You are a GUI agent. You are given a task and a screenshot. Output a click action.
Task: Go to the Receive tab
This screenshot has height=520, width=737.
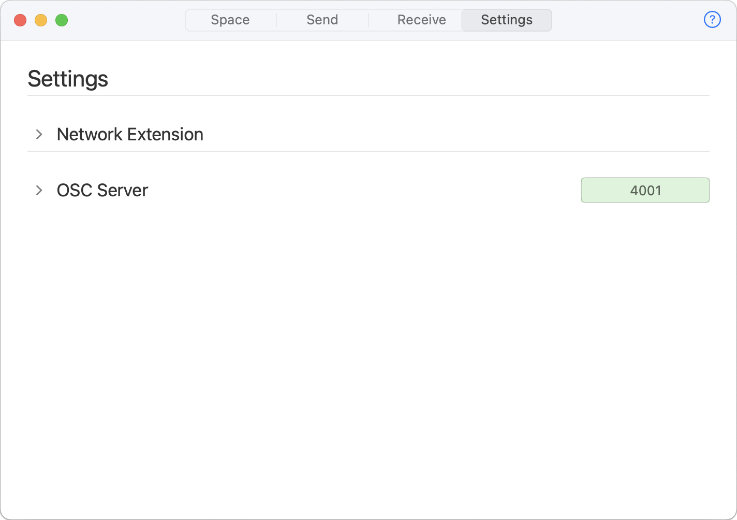421,20
